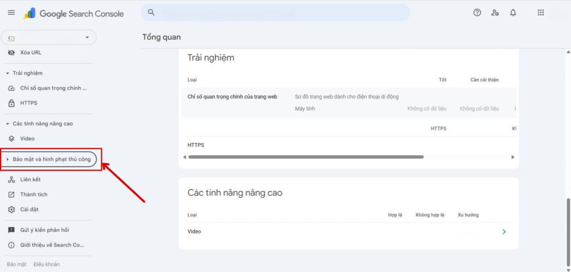
Task: Click the Trải nghiệm card heading
Action: pyautogui.click(x=211, y=57)
